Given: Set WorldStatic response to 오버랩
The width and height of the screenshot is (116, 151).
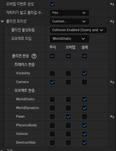Looking at the screenshot, I should pyautogui.click(x=68, y=99).
